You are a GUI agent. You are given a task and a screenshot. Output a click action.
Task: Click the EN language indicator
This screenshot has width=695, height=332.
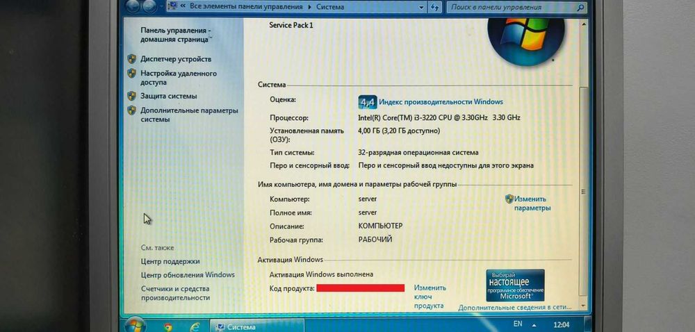tap(517, 324)
